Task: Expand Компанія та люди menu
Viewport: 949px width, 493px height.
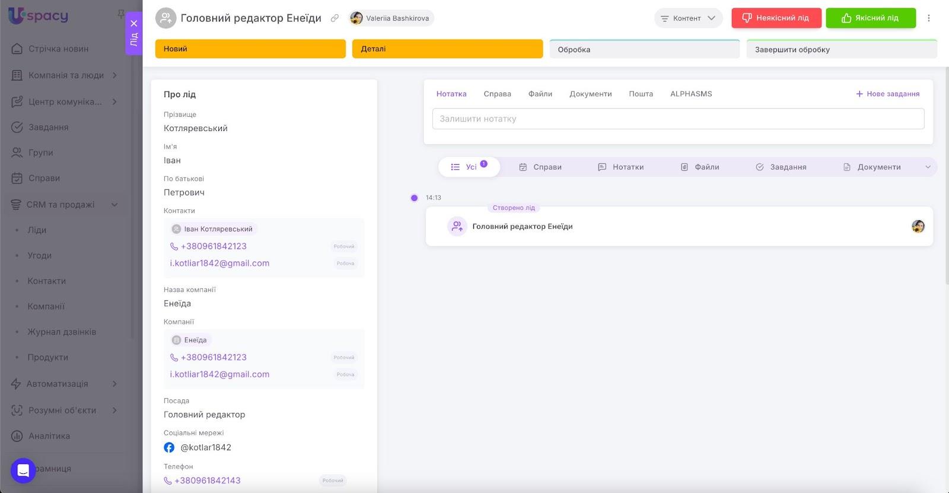Action: (114, 75)
